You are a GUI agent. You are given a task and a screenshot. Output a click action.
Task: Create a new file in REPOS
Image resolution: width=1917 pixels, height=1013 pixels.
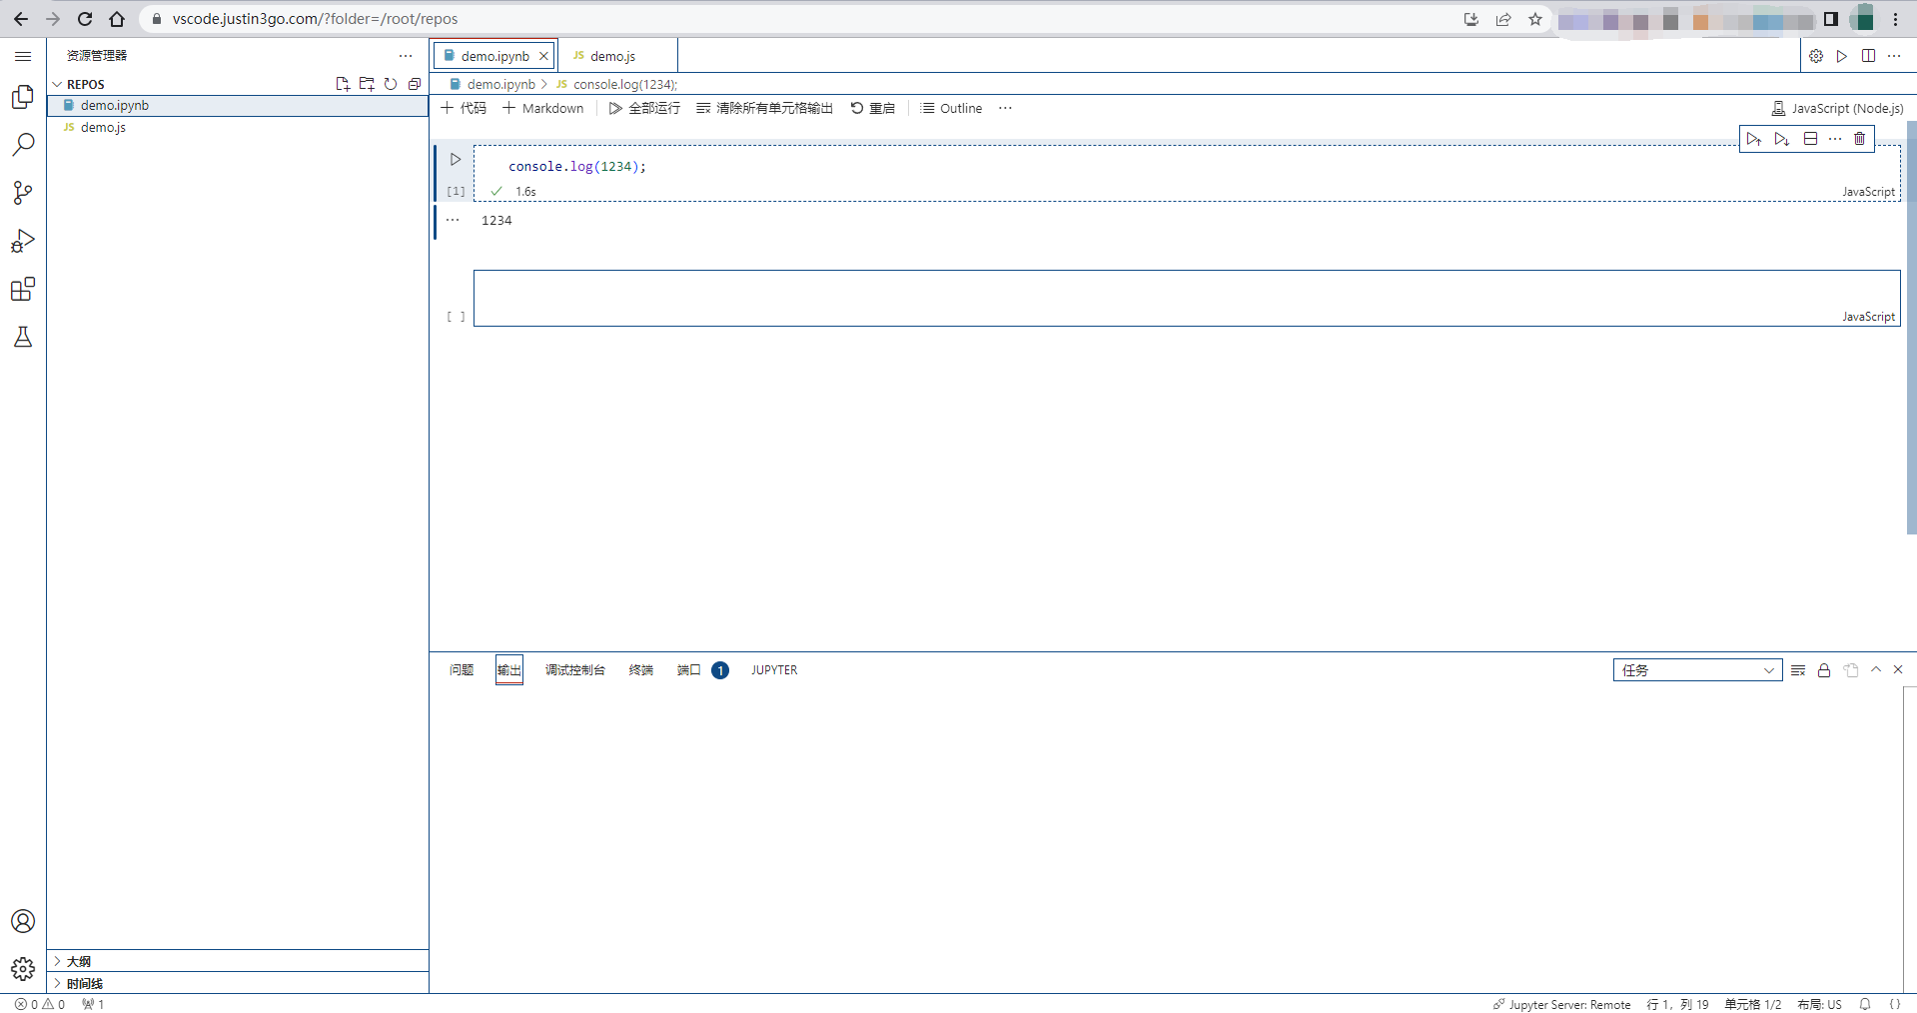pos(343,84)
